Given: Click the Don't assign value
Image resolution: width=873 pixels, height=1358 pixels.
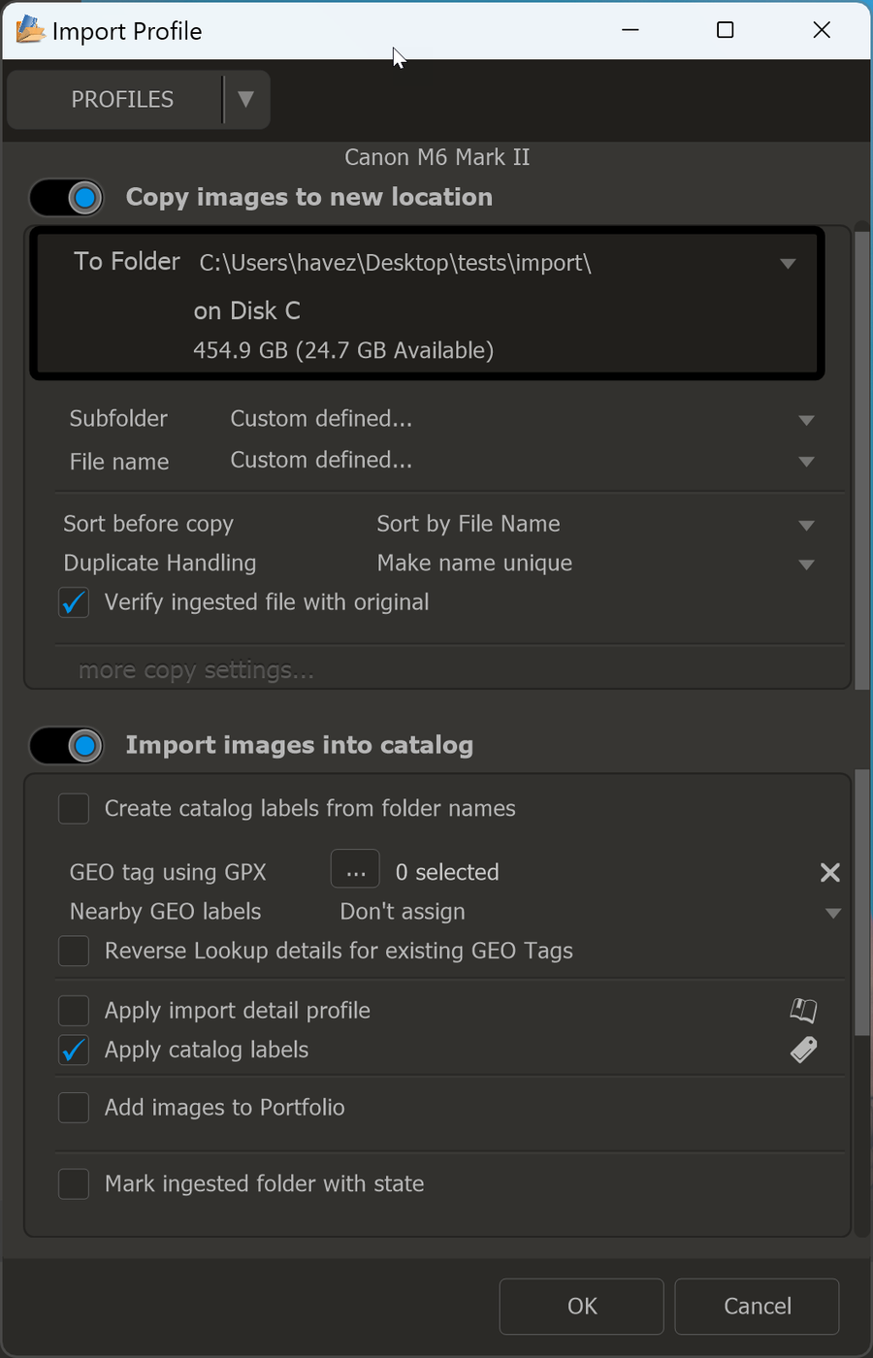Looking at the screenshot, I should (403, 912).
